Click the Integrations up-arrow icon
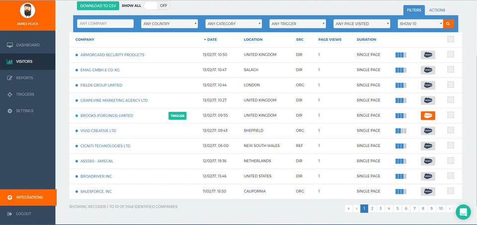This screenshot has width=477, height=225. tap(10, 197)
